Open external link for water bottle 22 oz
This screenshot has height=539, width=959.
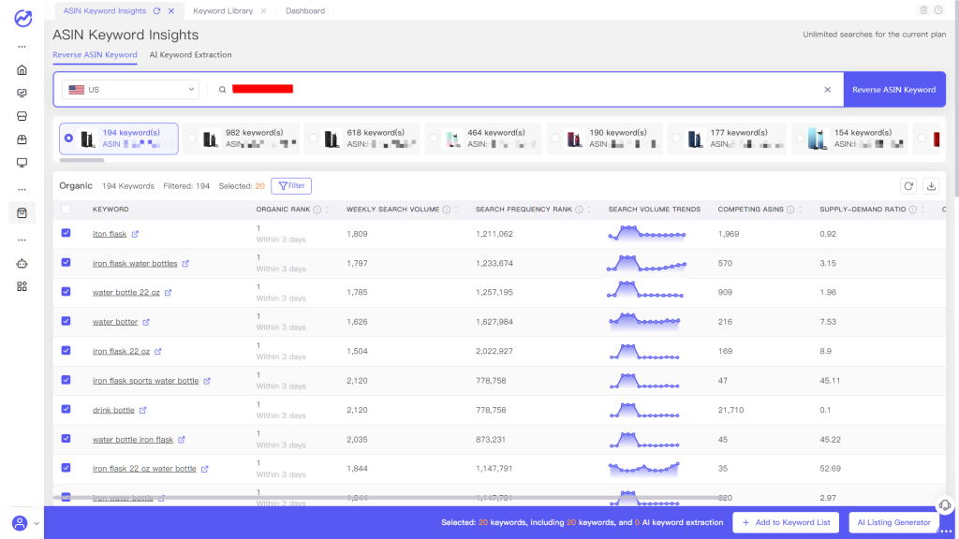(169, 293)
